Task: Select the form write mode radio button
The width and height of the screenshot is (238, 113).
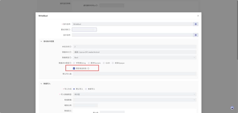Action: click(x=86, y=89)
